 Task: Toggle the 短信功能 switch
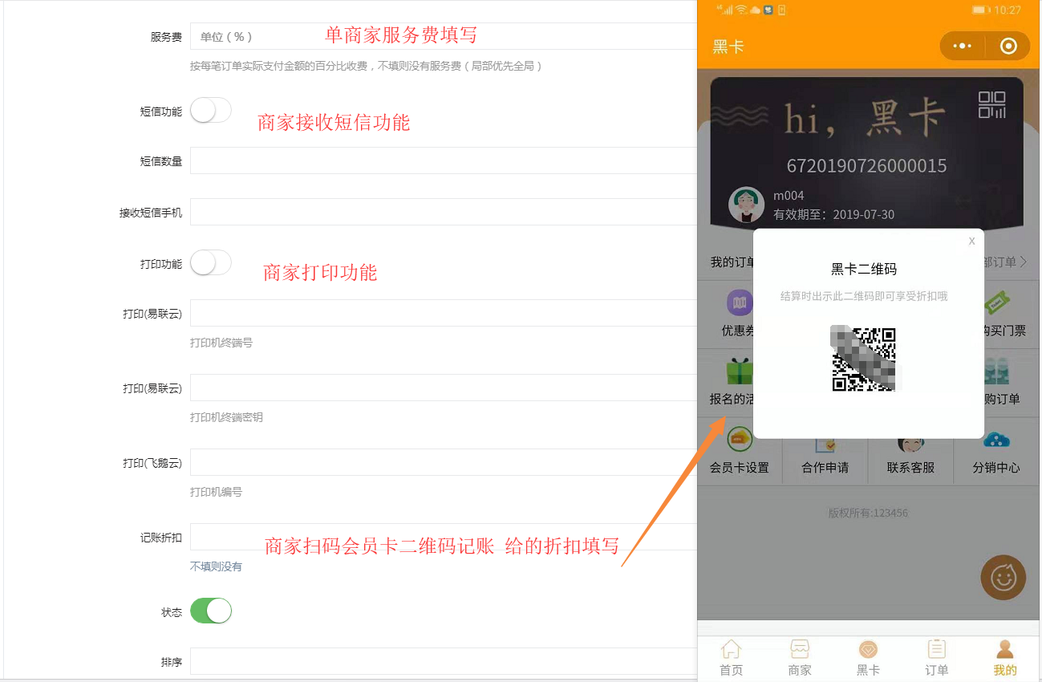tap(211, 111)
